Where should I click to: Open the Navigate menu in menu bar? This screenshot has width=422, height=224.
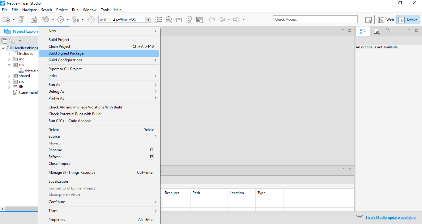pyautogui.click(x=29, y=10)
